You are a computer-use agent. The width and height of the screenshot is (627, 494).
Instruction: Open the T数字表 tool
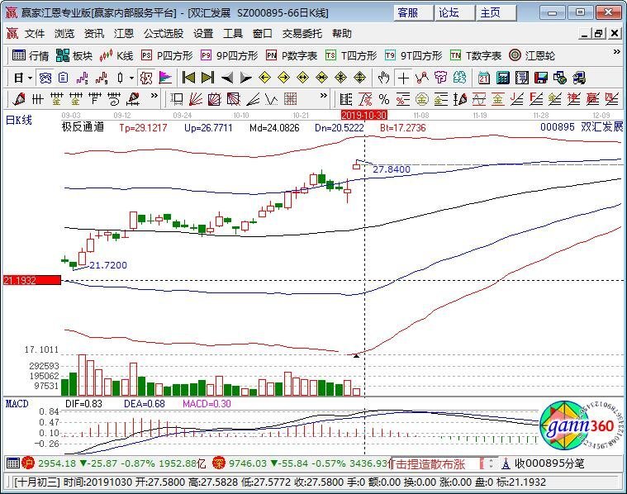[x=476, y=55]
